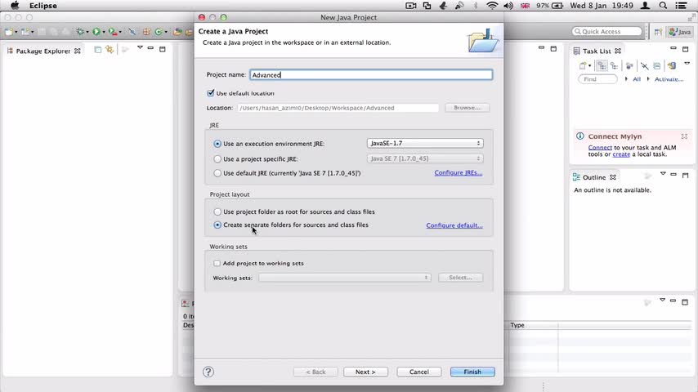Click the Open Perspective icon
698x392 pixels.
(x=658, y=32)
